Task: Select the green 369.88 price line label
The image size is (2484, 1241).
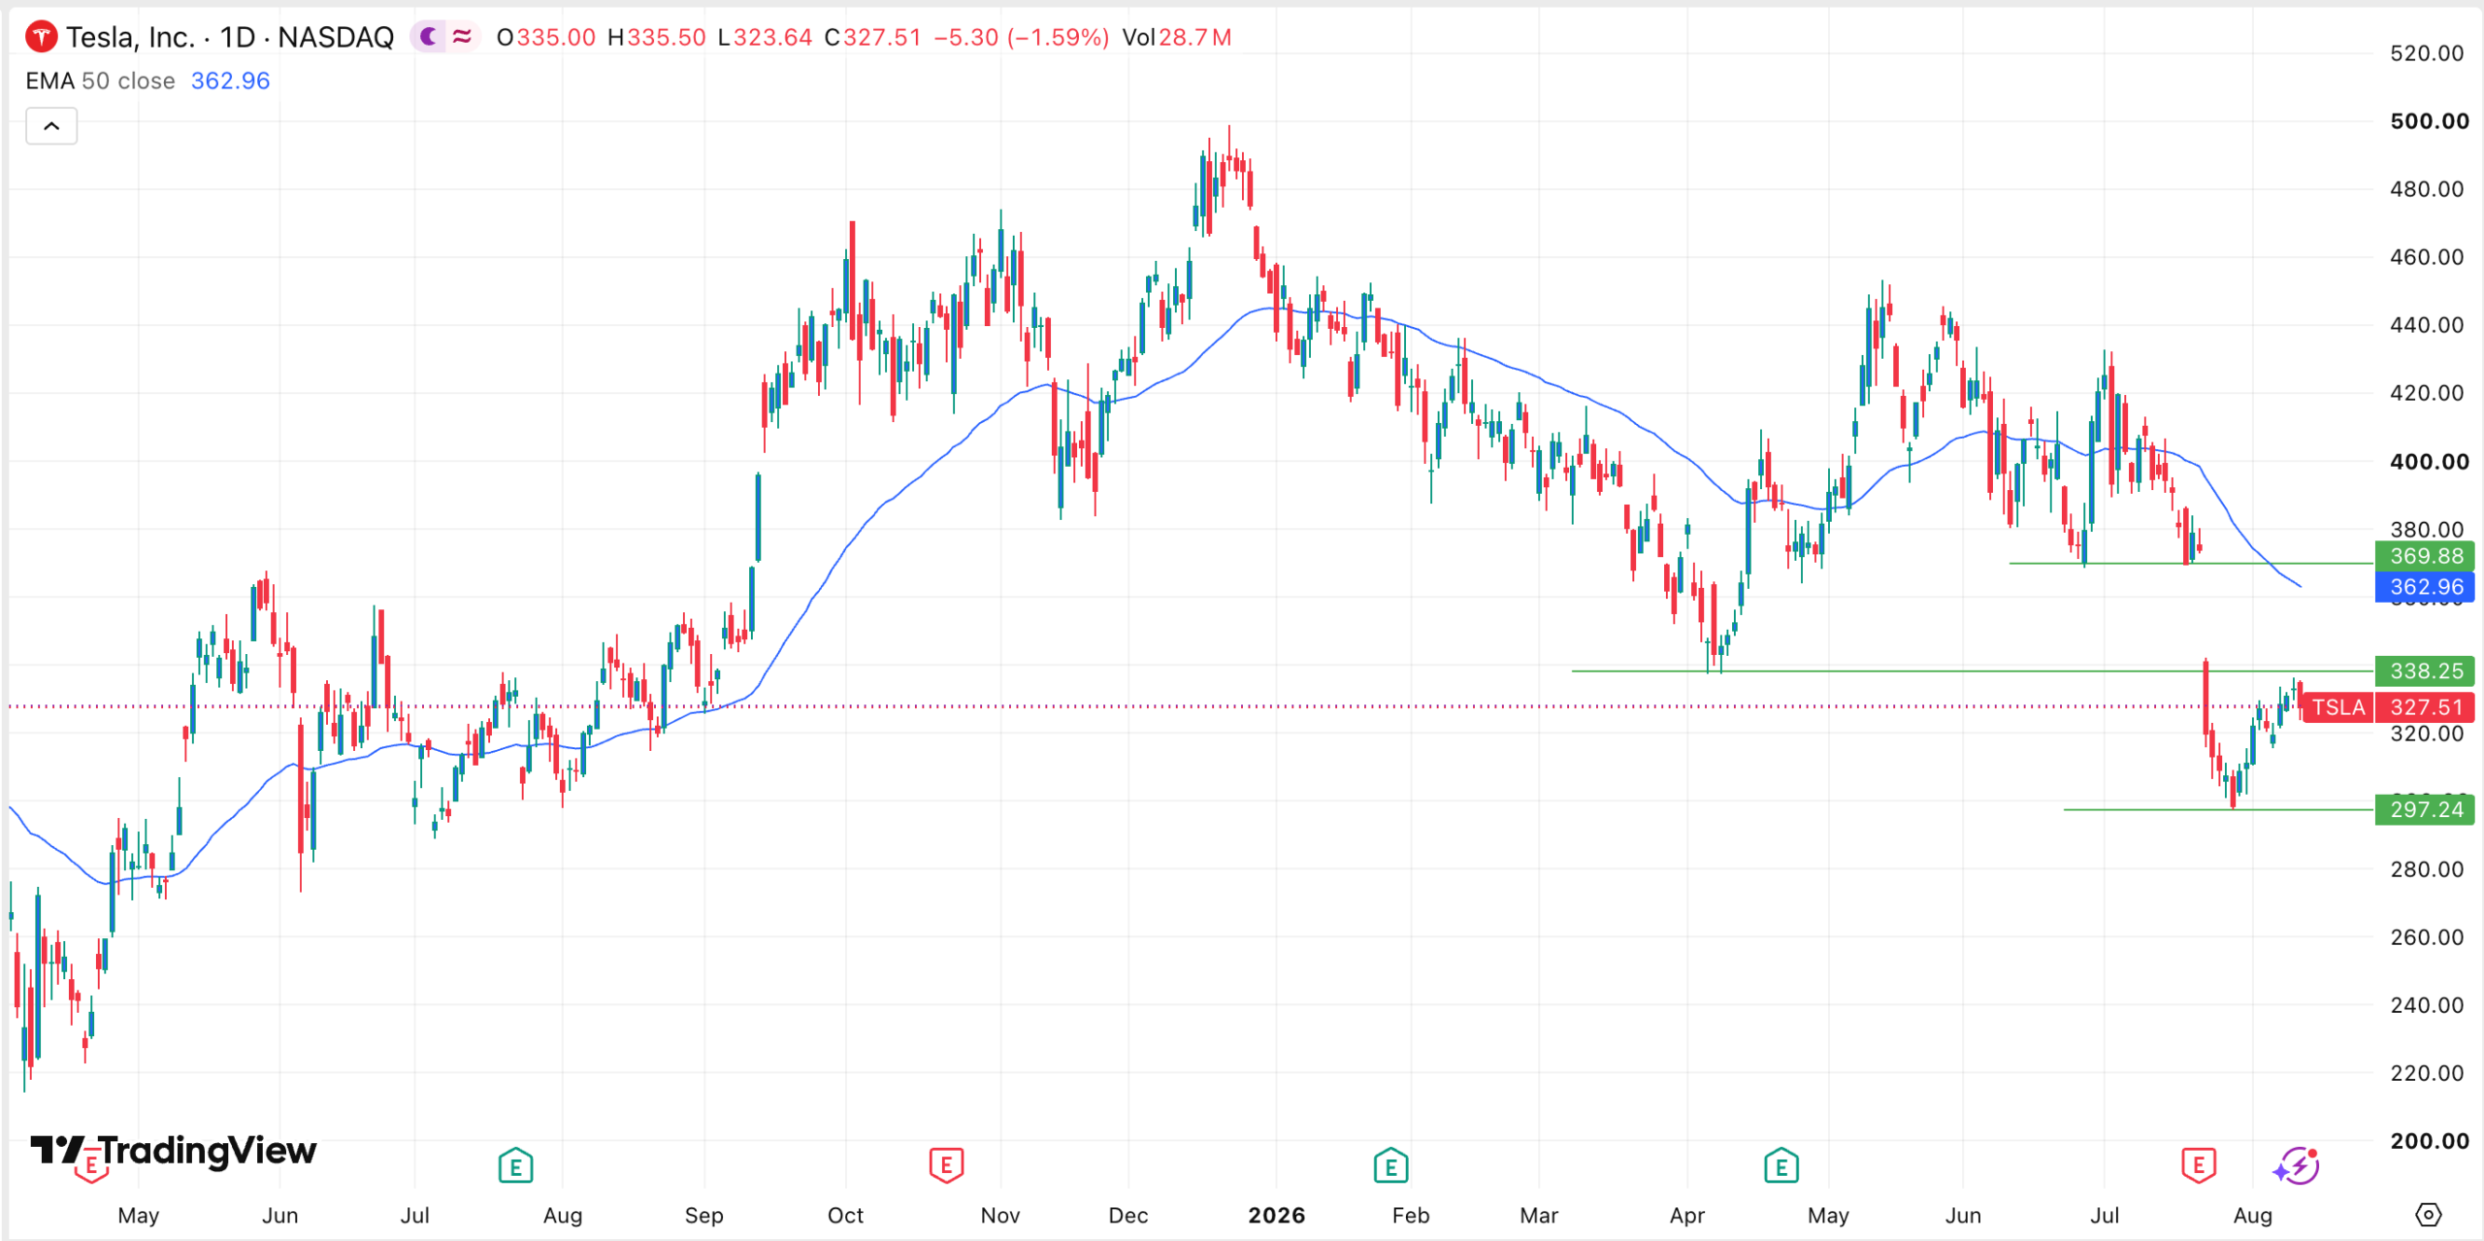Action: (x=2425, y=556)
